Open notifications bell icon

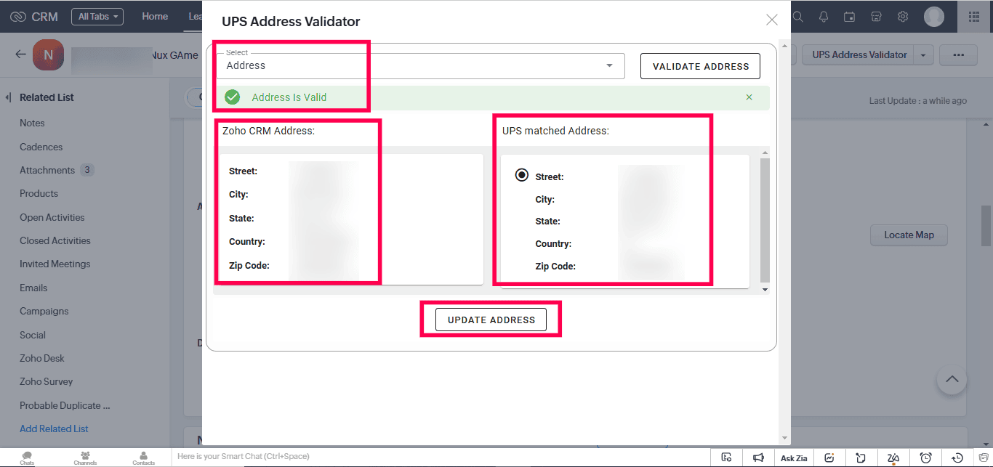pyautogui.click(x=824, y=17)
